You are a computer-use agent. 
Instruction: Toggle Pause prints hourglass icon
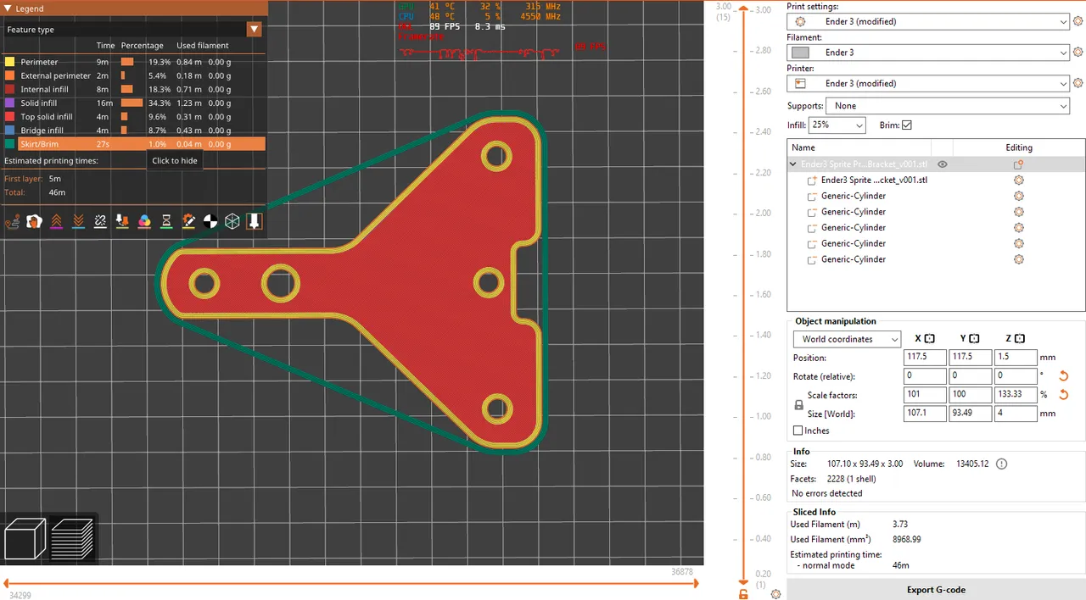tap(166, 221)
